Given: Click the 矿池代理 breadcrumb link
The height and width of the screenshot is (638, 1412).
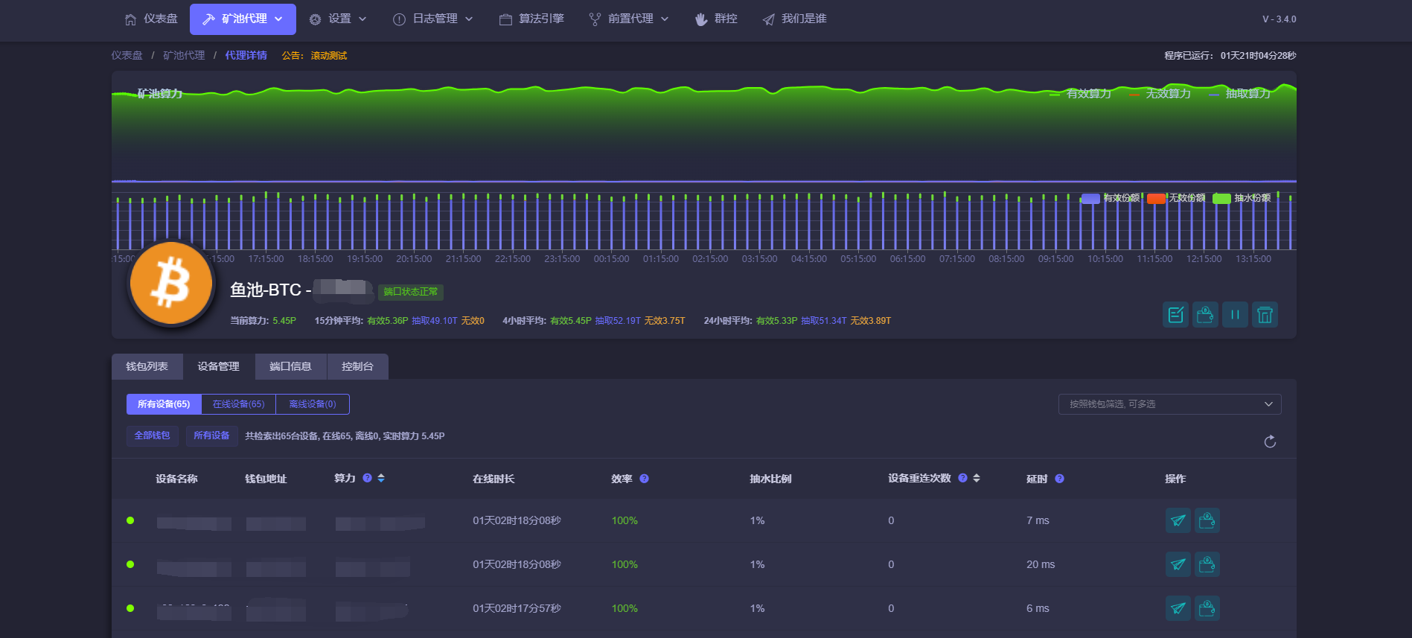Looking at the screenshot, I should tap(184, 55).
